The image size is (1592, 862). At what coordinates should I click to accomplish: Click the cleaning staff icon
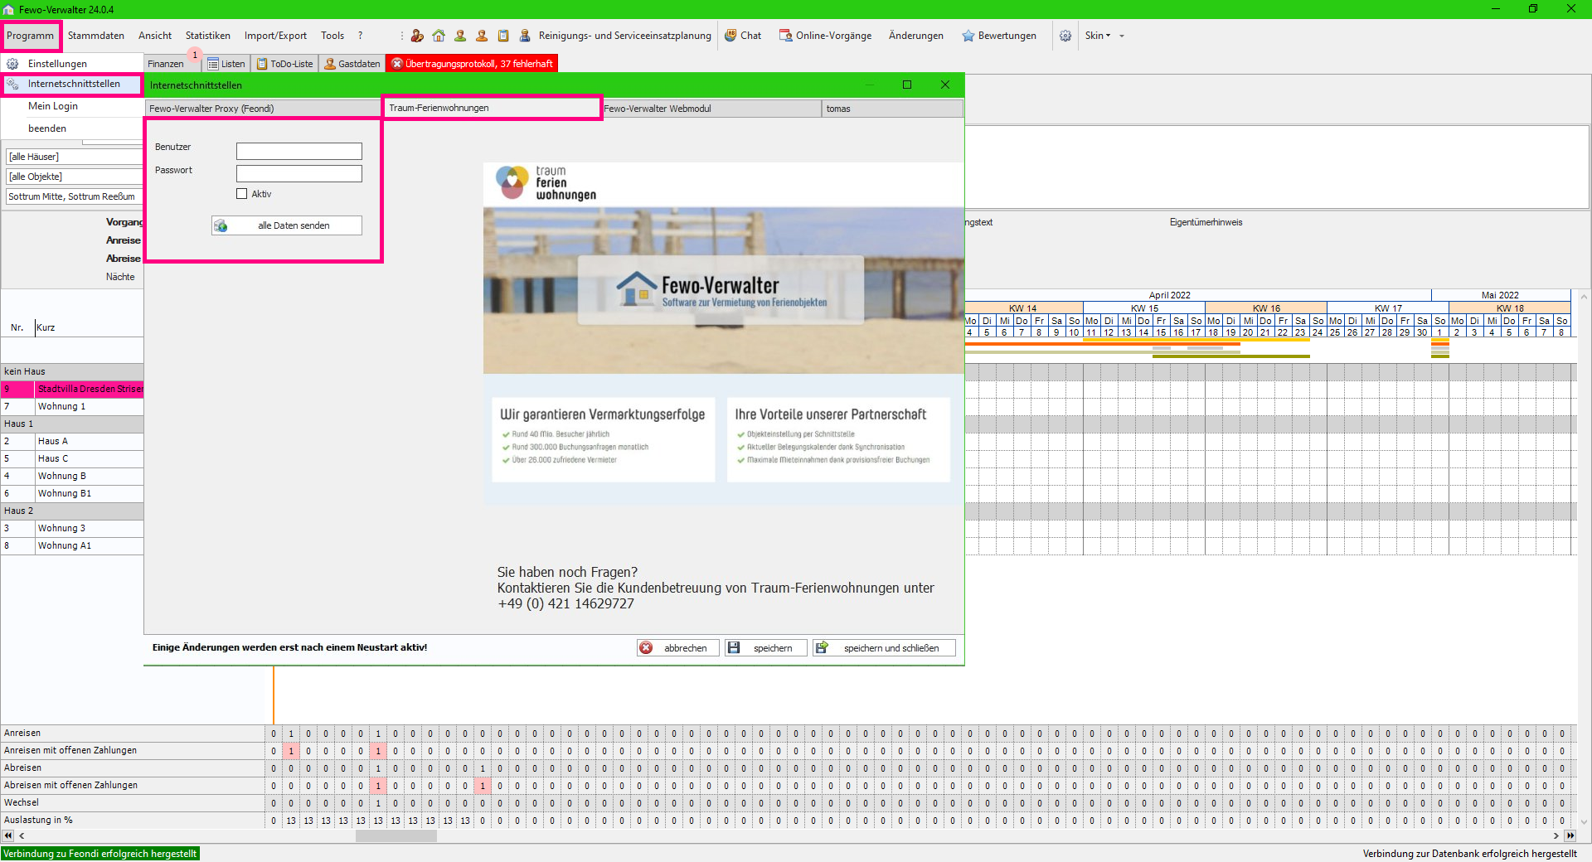525,36
